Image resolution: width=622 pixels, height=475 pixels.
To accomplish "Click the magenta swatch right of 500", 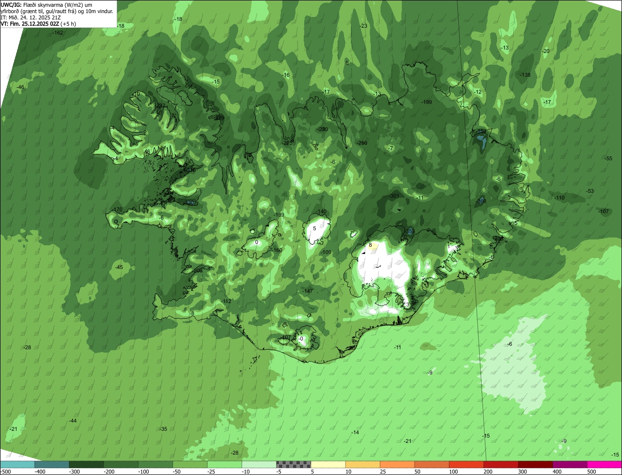I will (604, 464).
